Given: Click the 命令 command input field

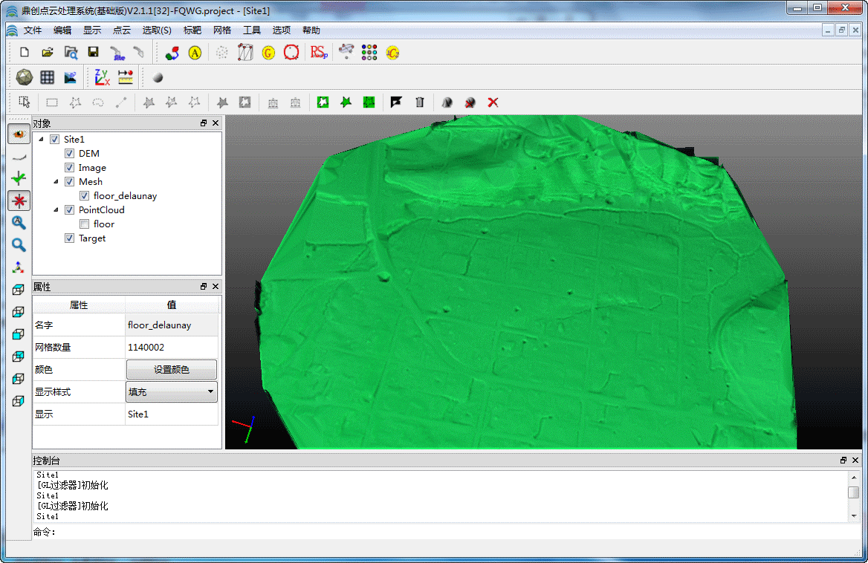Looking at the screenshot, I should [x=446, y=532].
